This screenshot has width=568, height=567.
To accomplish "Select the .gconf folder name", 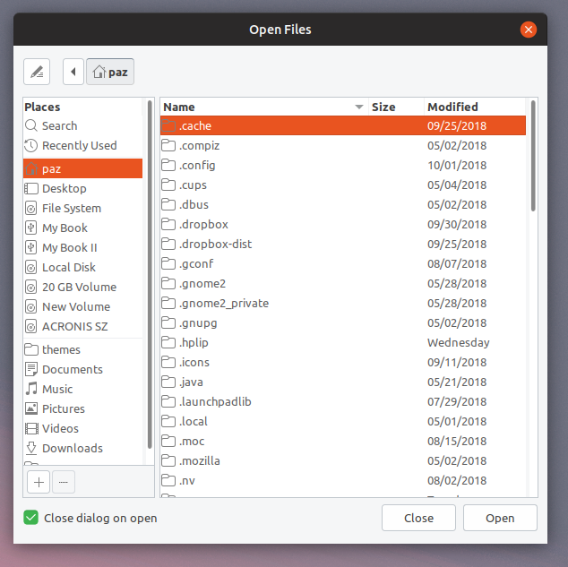I will coord(196,264).
